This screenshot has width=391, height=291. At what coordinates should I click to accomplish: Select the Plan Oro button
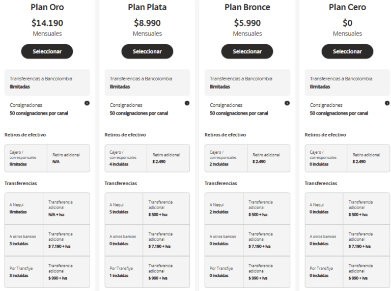(x=47, y=51)
